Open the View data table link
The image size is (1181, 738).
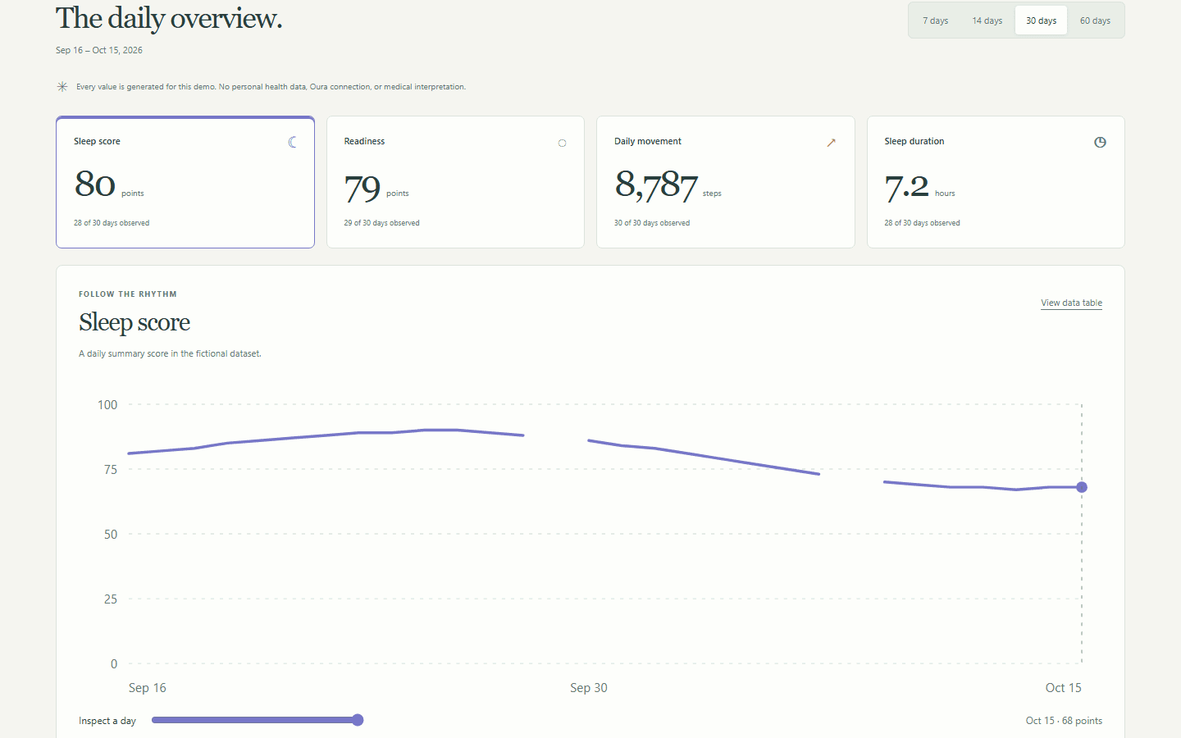(1071, 303)
